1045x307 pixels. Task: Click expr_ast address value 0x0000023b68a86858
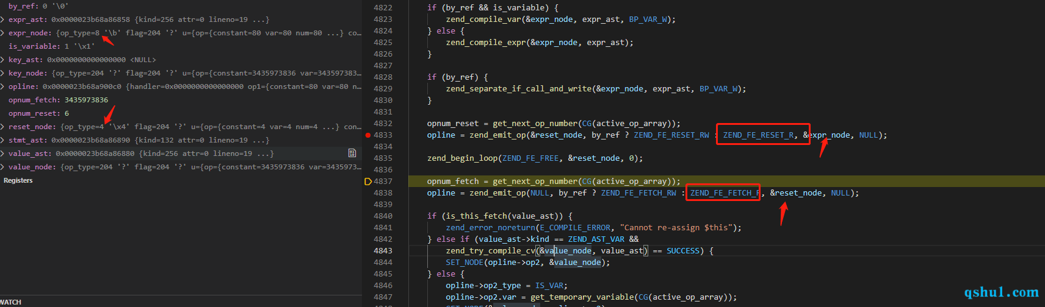coord(90,20)
